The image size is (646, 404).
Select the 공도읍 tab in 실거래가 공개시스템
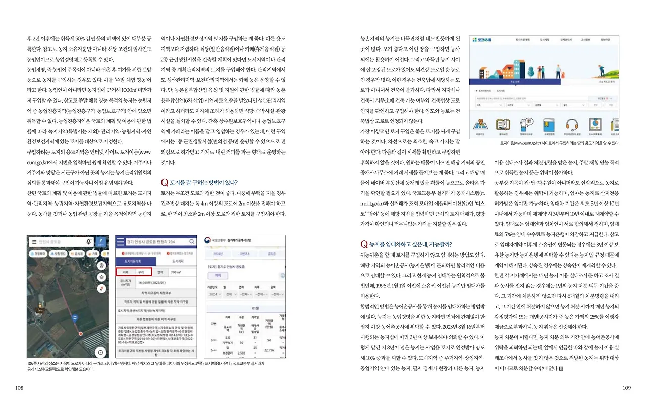point(272,254)
